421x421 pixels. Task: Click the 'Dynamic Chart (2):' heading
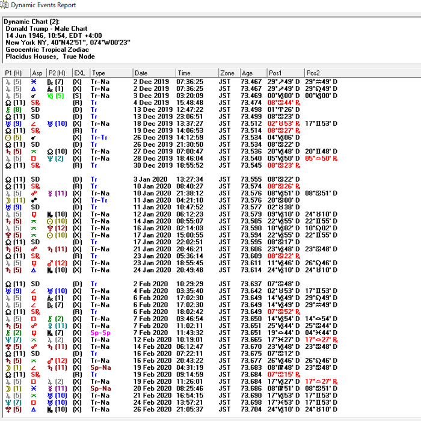32,22
